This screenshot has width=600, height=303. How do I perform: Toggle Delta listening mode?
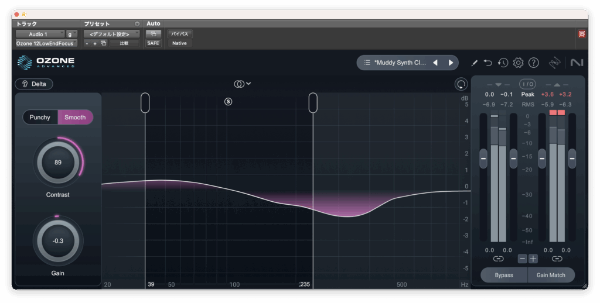point(34,84)
